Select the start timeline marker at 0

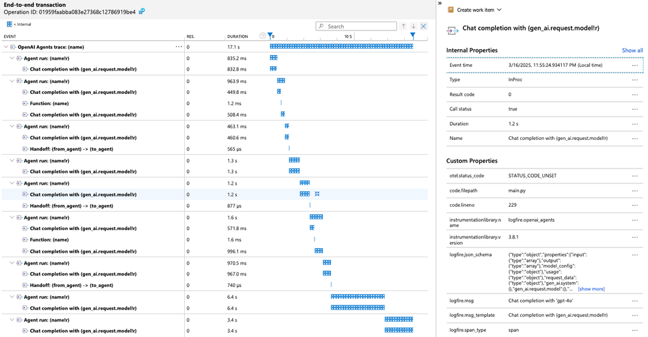[x=270, y=36]
